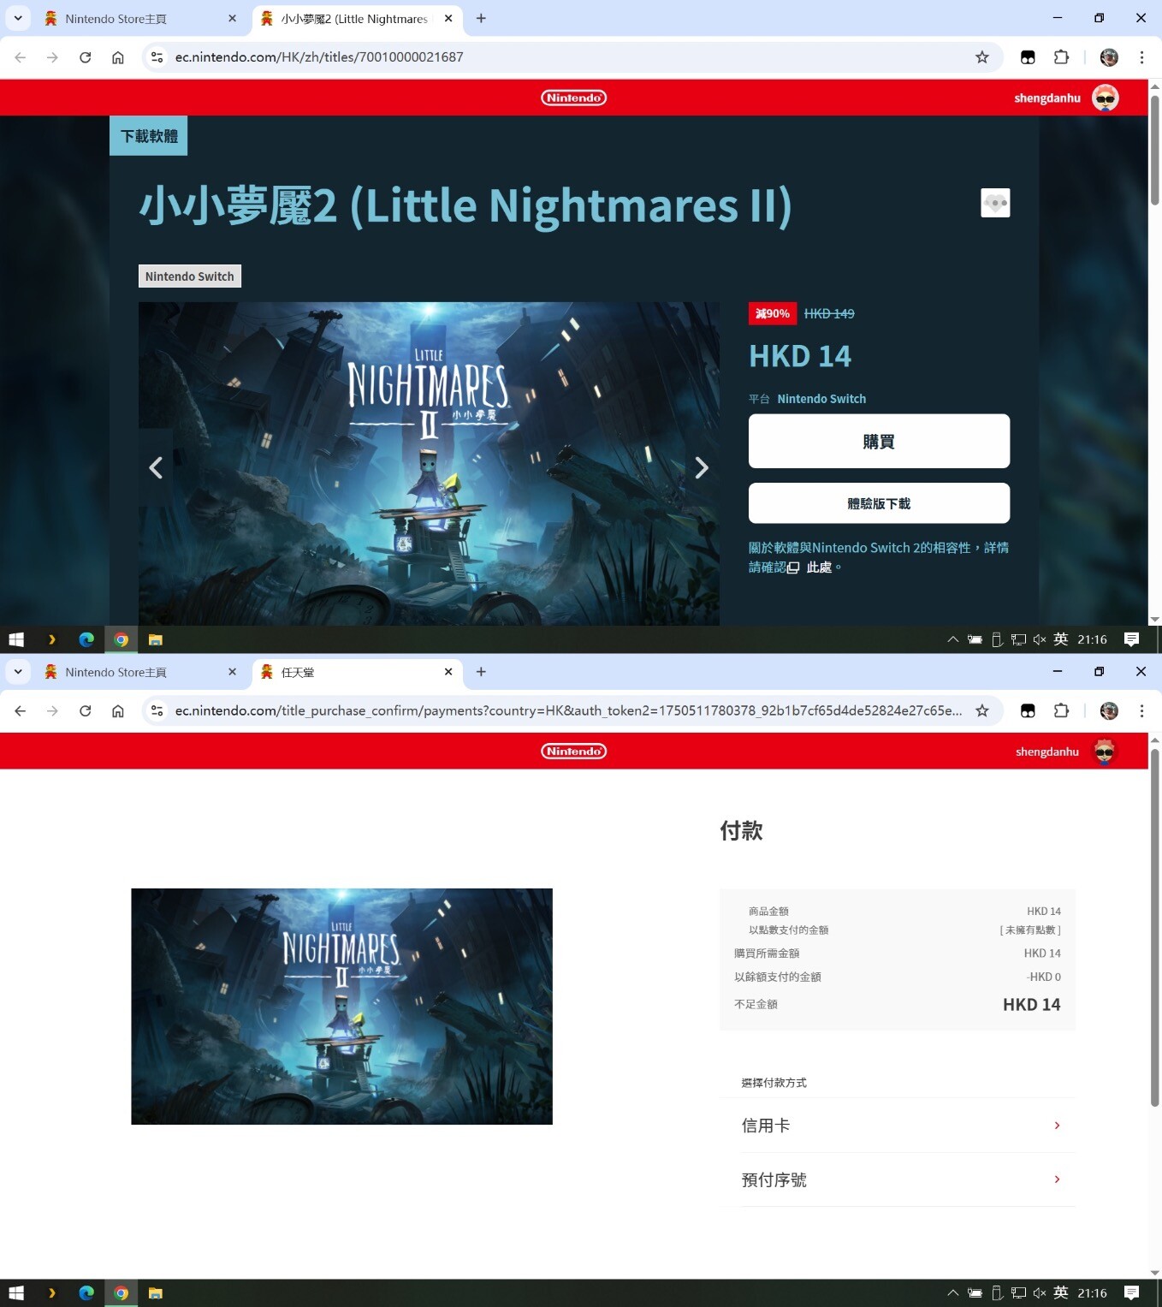
Task: Click the shengdanhu username in the payment window
Action: pos(1047,752)
